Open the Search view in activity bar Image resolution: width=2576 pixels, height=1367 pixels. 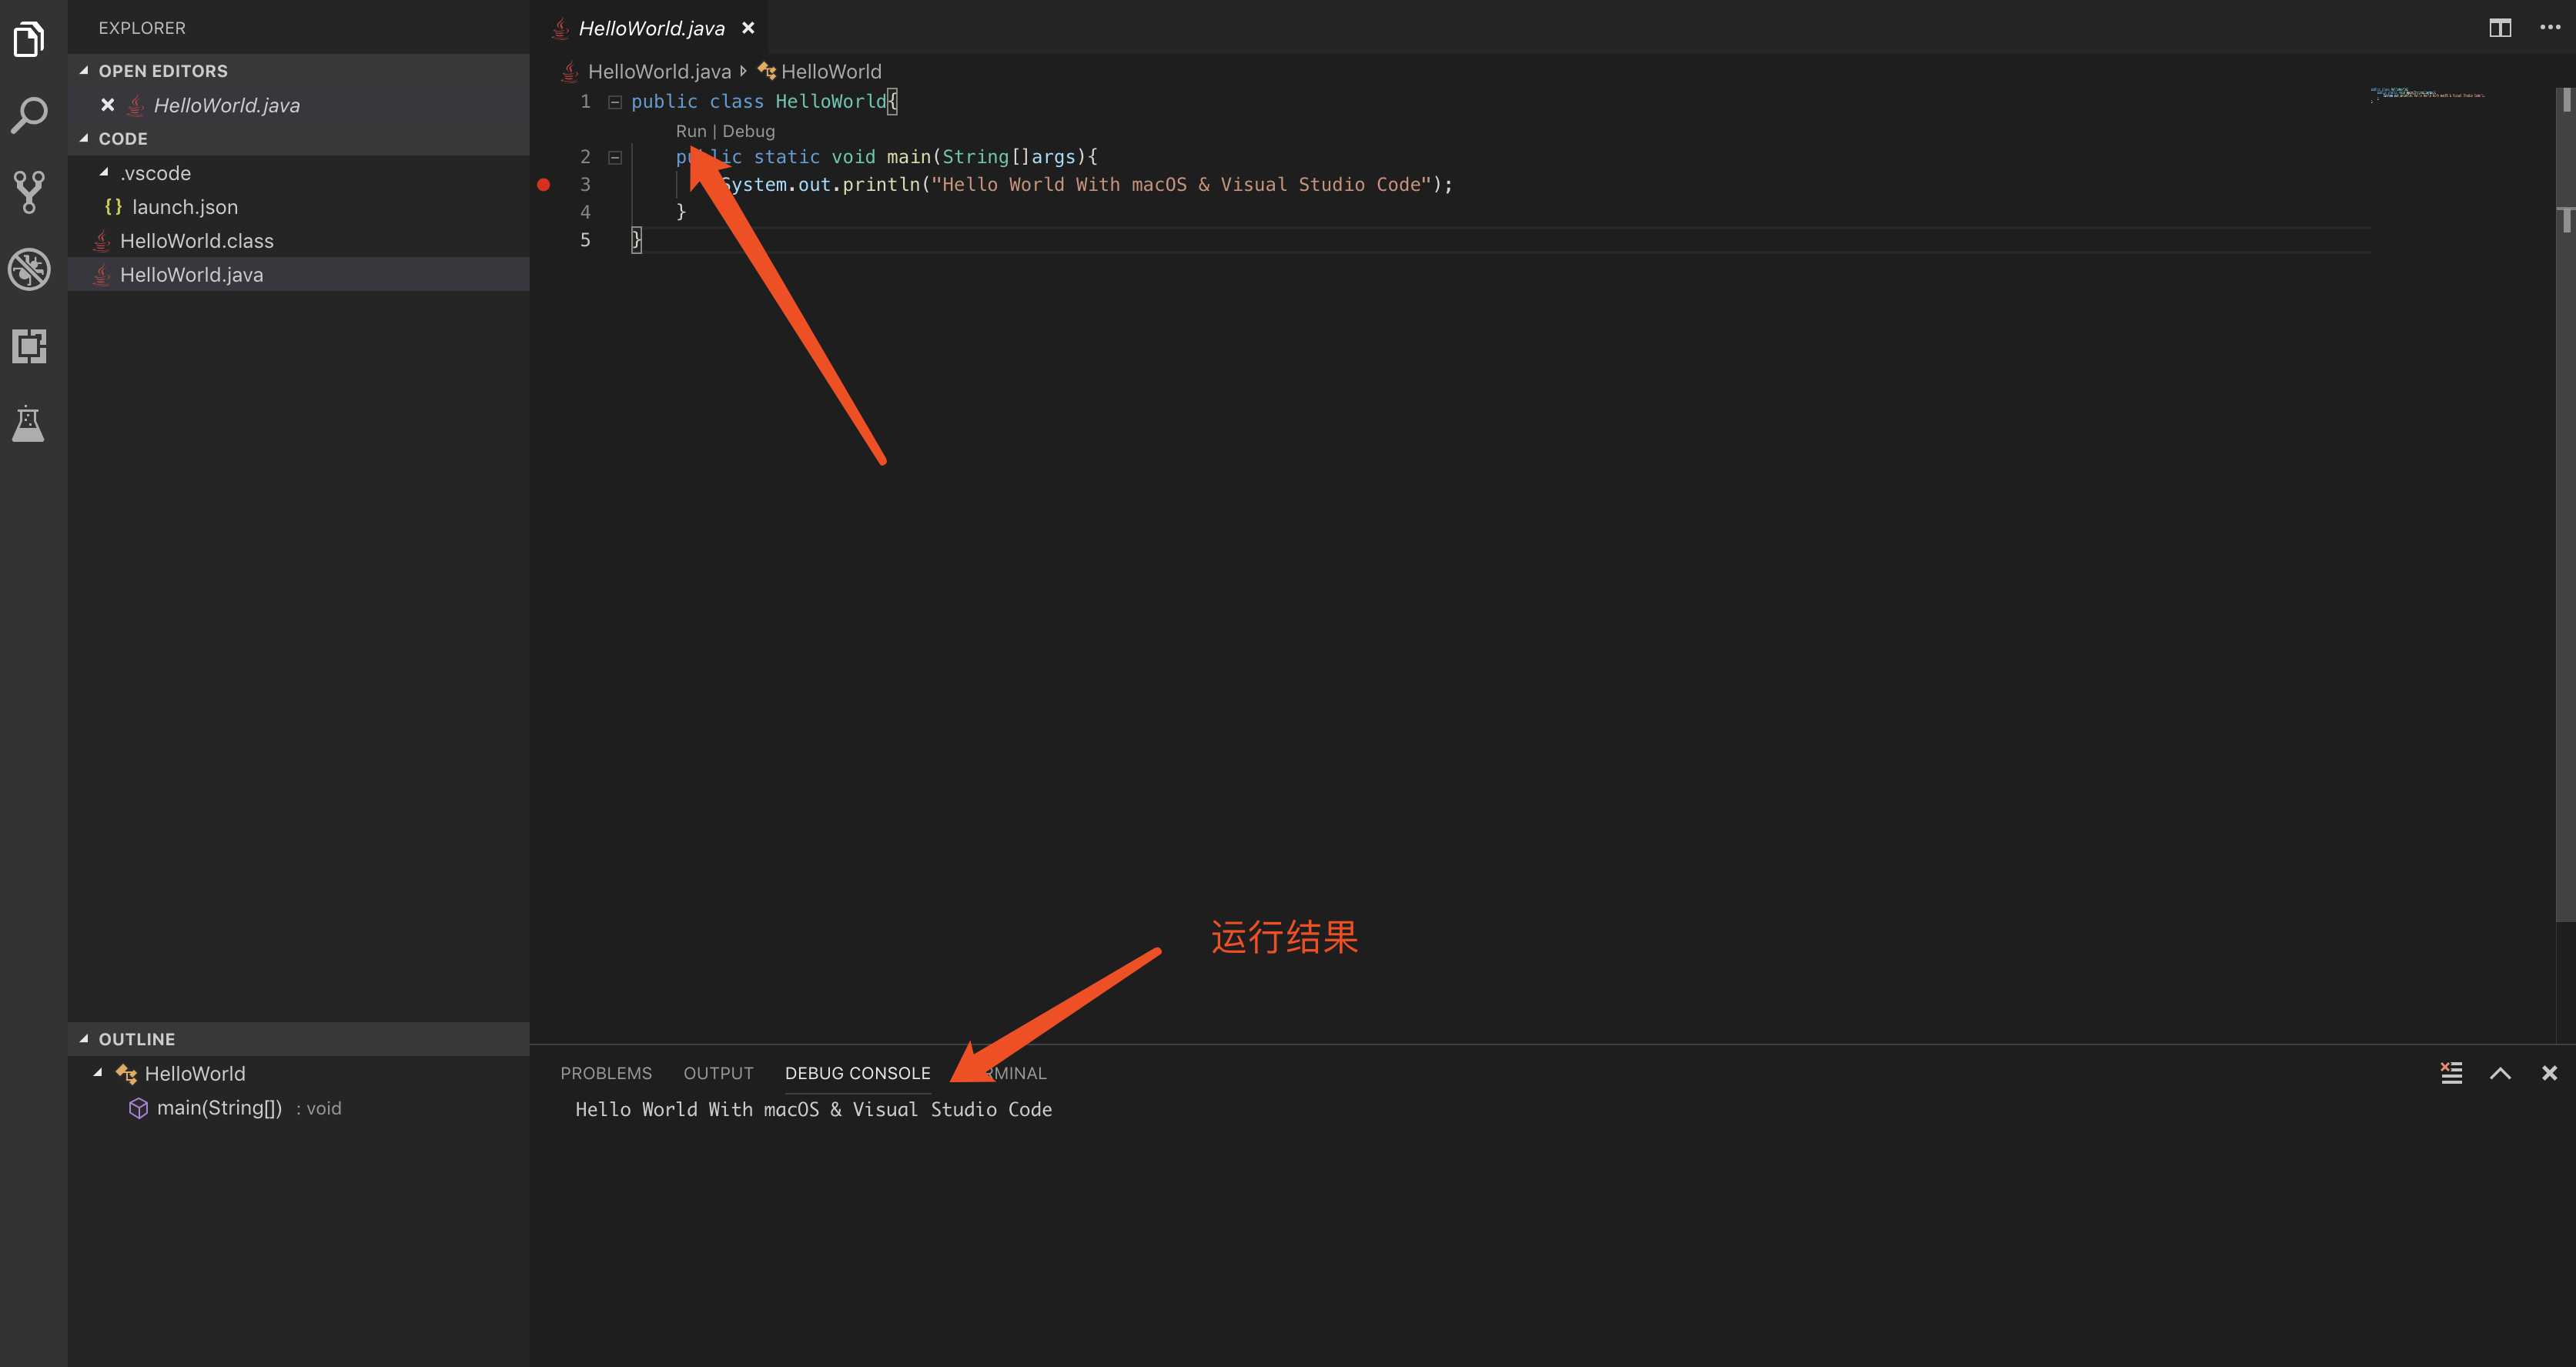29,115
